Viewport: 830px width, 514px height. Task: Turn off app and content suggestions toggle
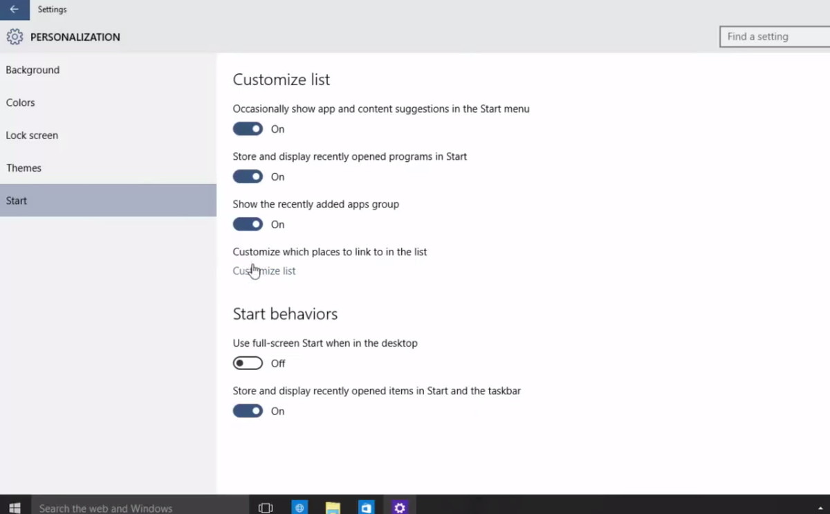pyautogui.click(x=248, y=129)
